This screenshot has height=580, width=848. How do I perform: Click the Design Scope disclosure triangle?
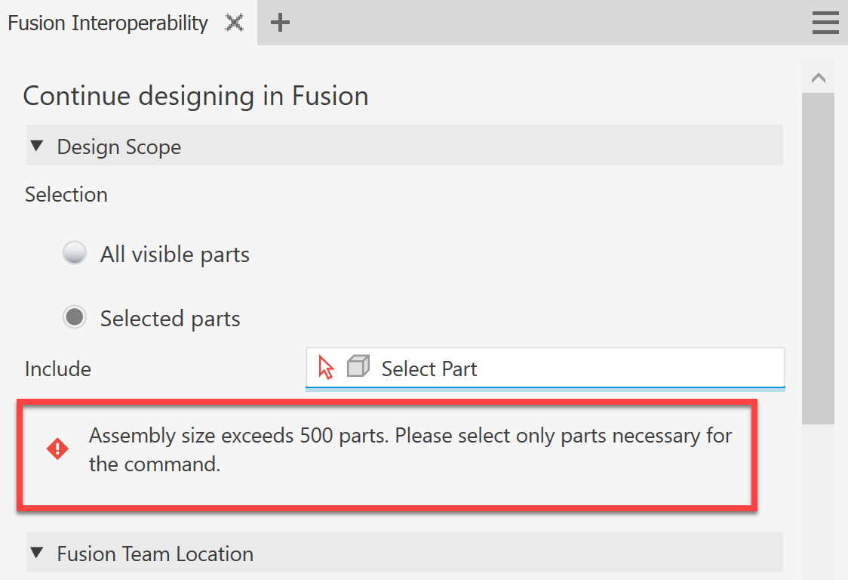(x=37, y=145)
